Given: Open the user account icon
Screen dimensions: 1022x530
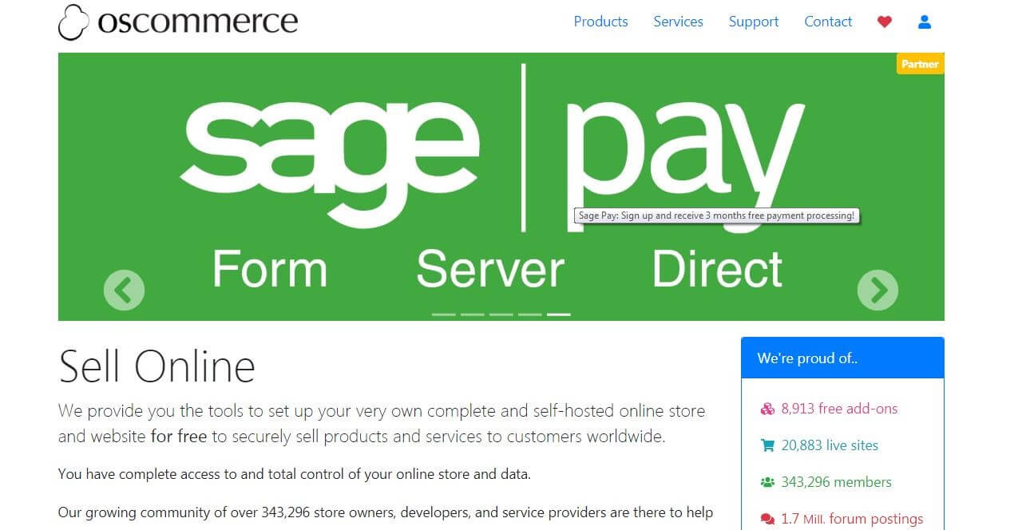Looking at the screenshot, I should click(925, 22).
